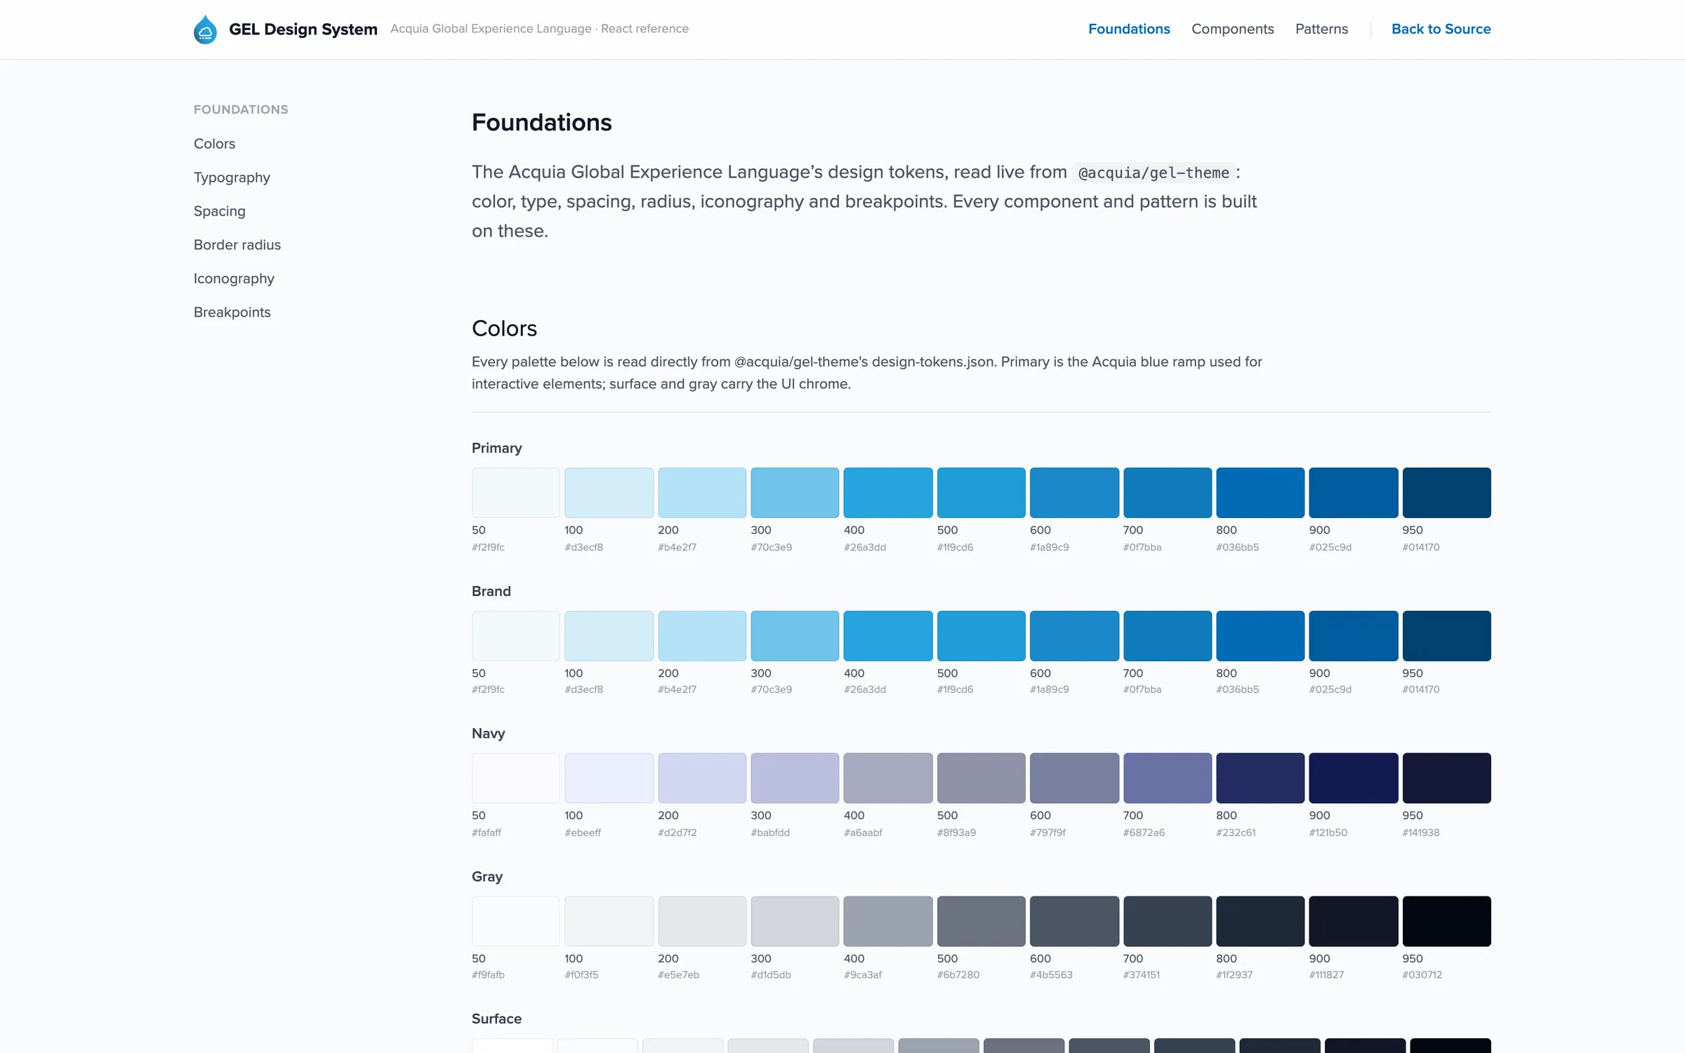Click the Navy palette heading

[488, 734]
